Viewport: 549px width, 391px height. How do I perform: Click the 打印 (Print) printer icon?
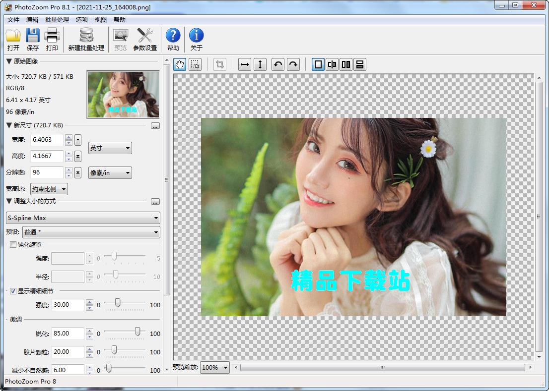(x=52, y=36)
